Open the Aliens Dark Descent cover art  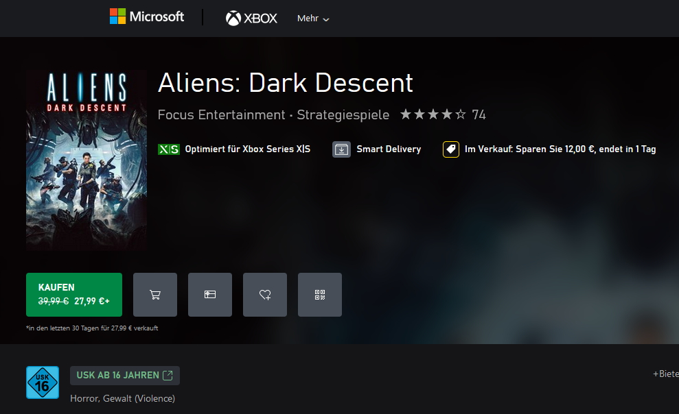pyautogui.click(x=87, y=160)
